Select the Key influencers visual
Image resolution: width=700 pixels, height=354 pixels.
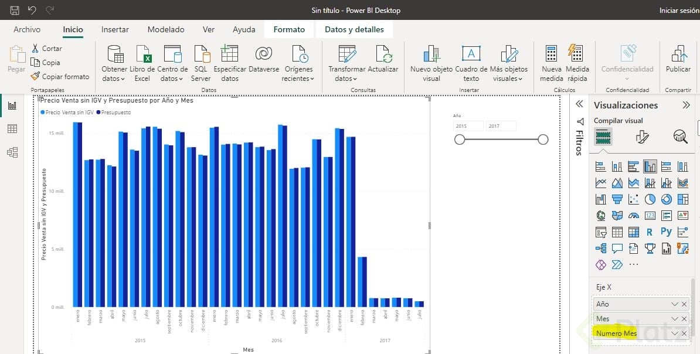tap(682, 232)
